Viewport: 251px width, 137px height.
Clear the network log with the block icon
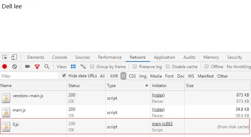click(x=14, y=66)
